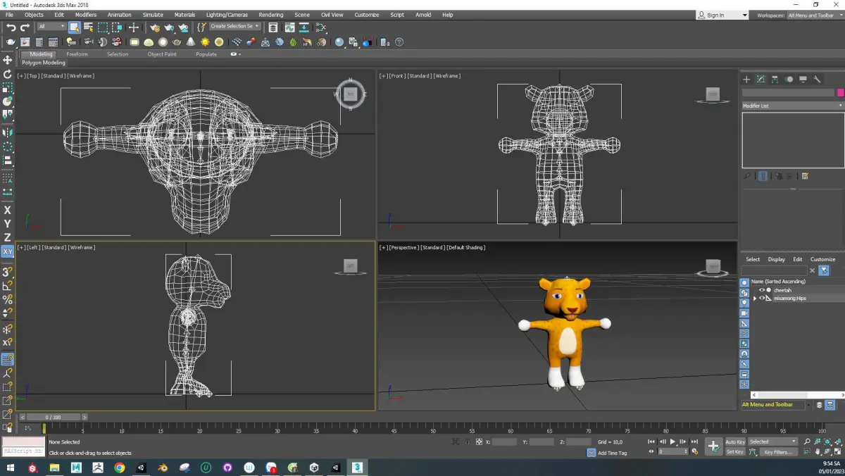Open Customize menu in scene explorer
845x476 pixels.
click(x=822, y=259)
